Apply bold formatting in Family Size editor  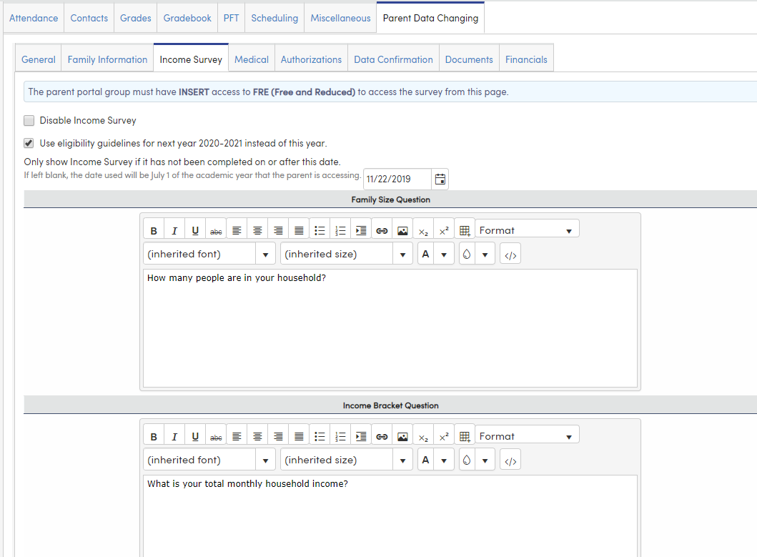(154, 229)
